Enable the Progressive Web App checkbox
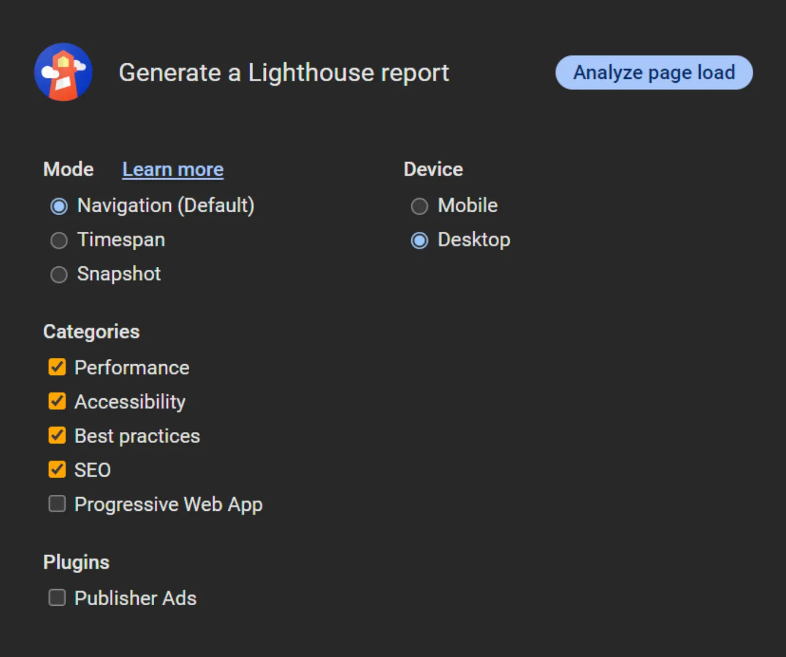 [x=57, y=504]
